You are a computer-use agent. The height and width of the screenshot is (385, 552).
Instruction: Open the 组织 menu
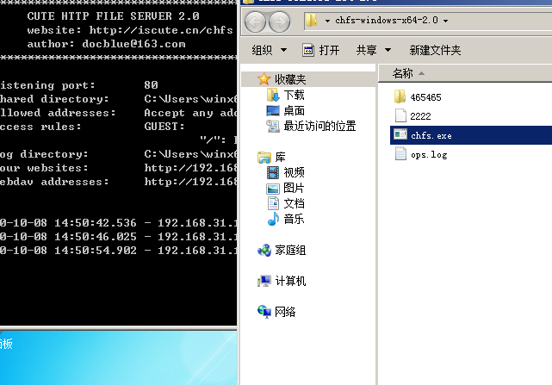[263, 50]
